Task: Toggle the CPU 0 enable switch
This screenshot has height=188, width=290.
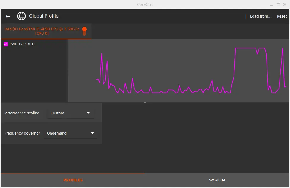Action: click(84, 31)
